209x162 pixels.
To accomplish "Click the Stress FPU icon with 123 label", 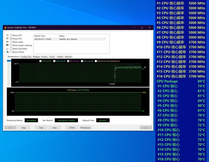I will pos(7,38).
